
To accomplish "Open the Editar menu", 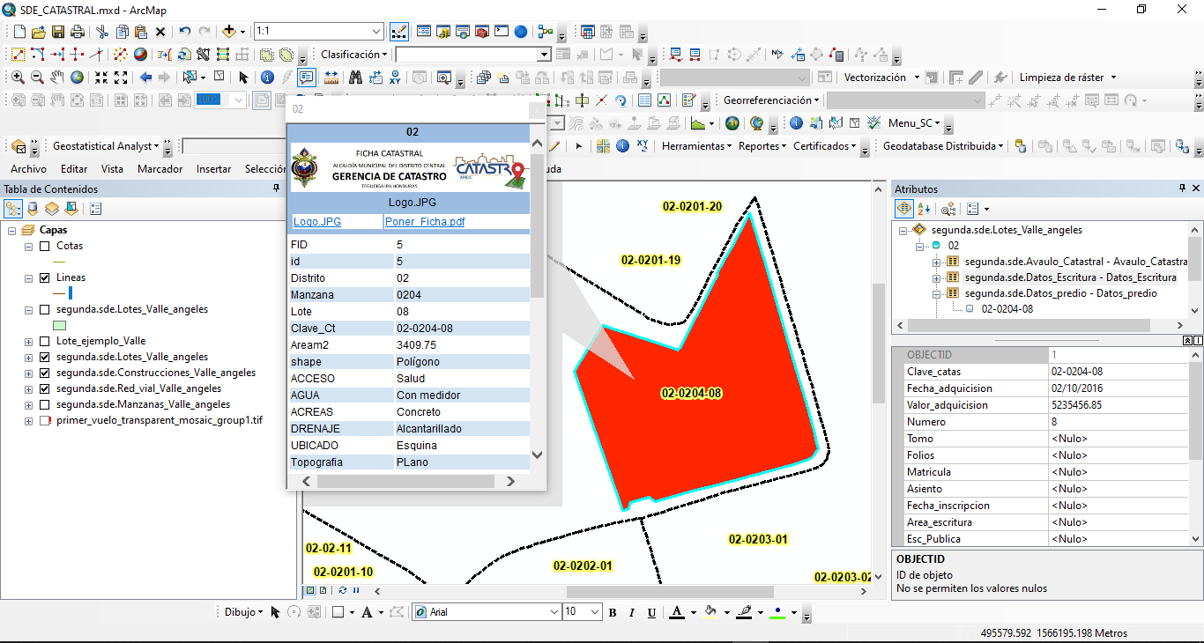I will pyautogui.click(x=74, y=169).
